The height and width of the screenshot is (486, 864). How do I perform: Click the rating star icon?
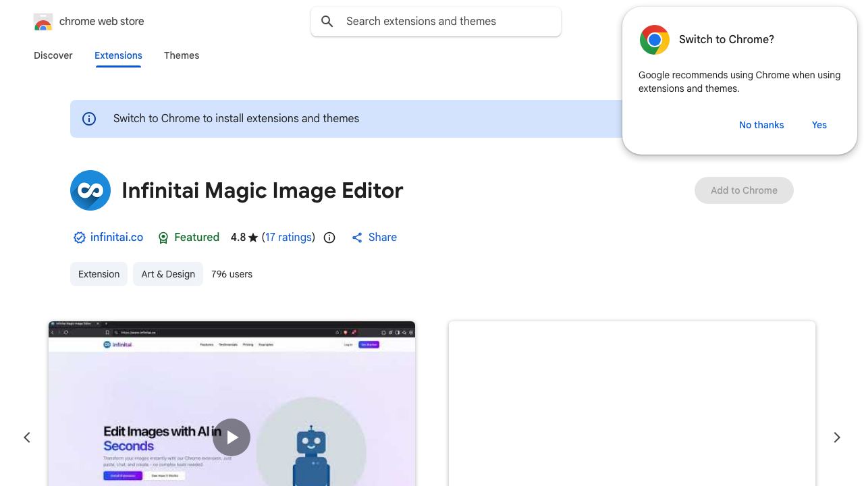click(x=253, y=238)
